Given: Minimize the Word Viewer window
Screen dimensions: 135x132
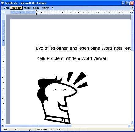Looking at the screenshot, I should [123, 3].
